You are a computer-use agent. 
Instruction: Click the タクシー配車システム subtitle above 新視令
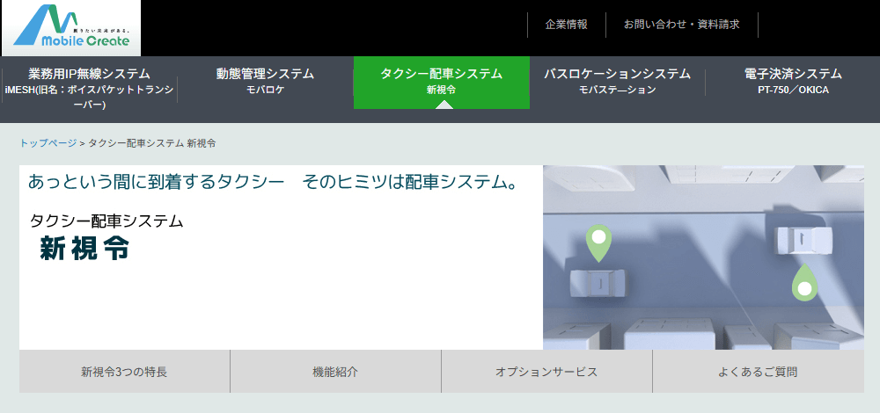106,221
